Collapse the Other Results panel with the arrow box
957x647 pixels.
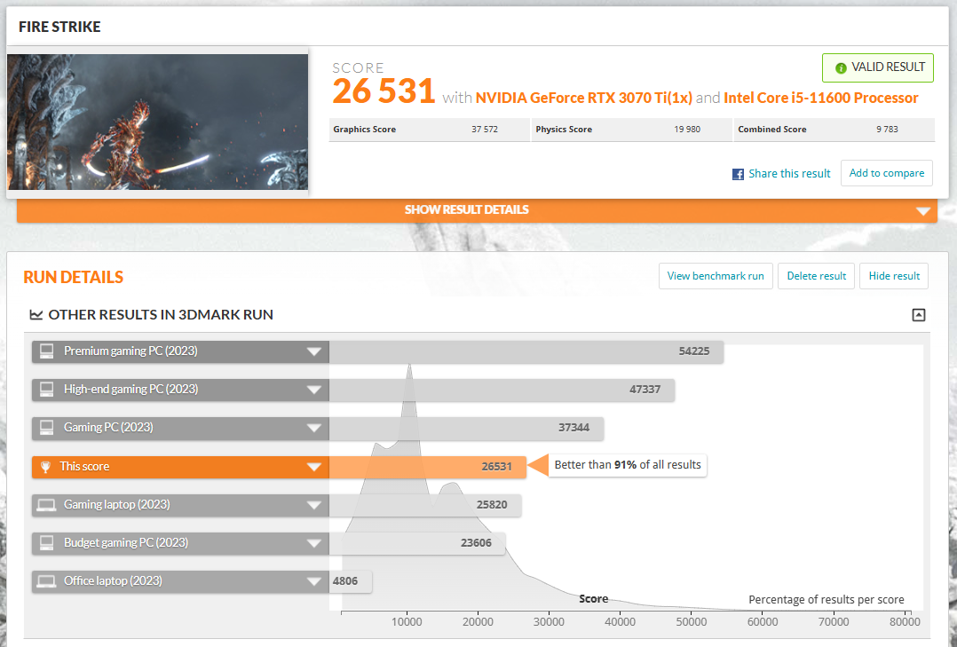[919, 315]
